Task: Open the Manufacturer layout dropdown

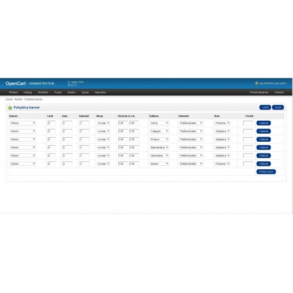Action: coord(159,148)
